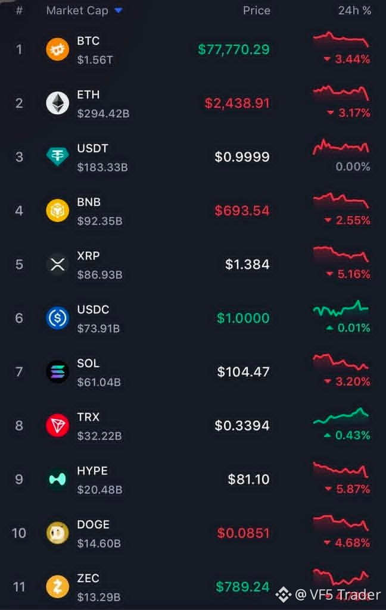Image resolution: width=386 pixels, height=610 pixels.
Task: View the TRX green sparkline chart
Action: coord(341,416)
